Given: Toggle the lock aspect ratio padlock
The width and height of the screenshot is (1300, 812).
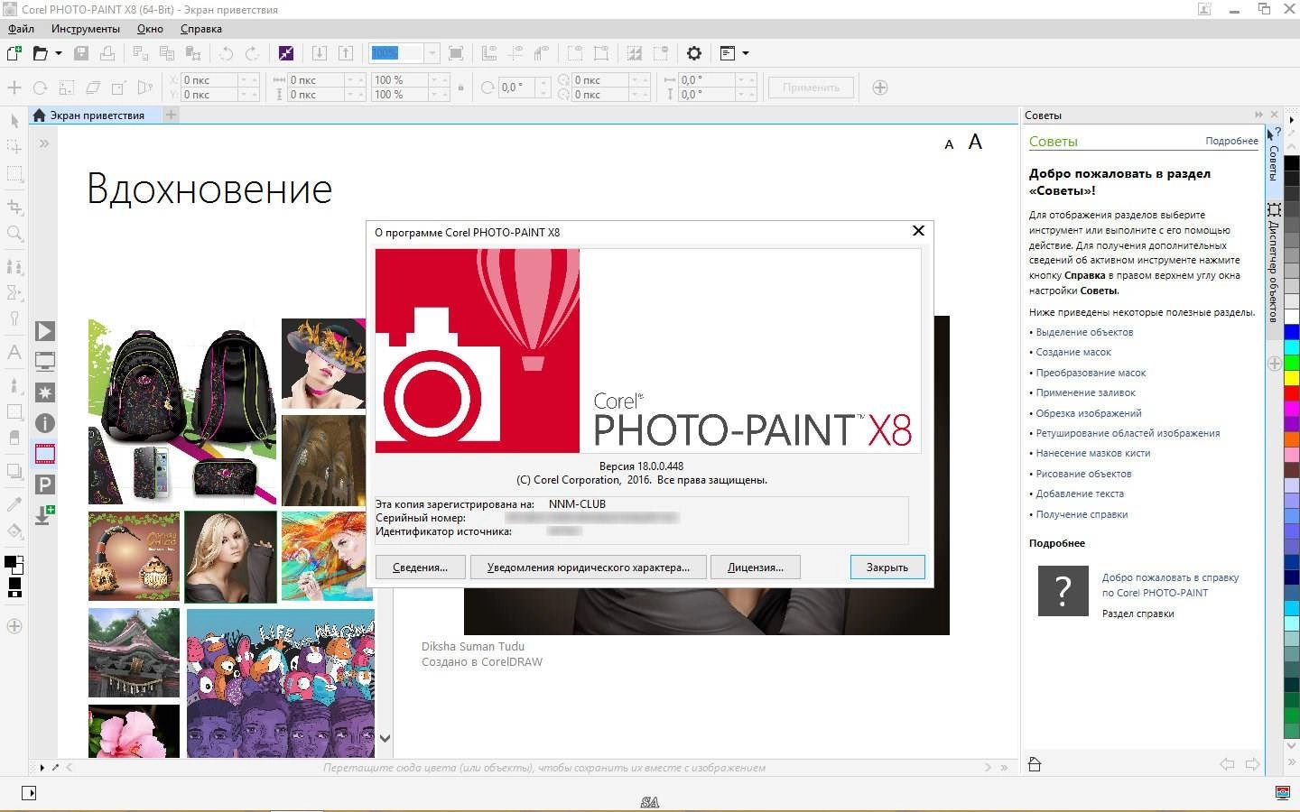Looking at the screenshot, I should 460,88.
